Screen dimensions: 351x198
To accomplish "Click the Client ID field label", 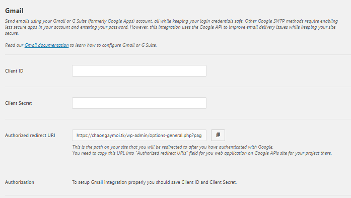I will (x=14, y=71).
